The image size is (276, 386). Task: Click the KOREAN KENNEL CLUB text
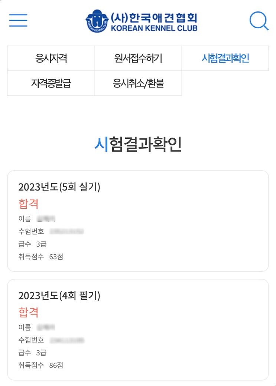coord(154,28)
